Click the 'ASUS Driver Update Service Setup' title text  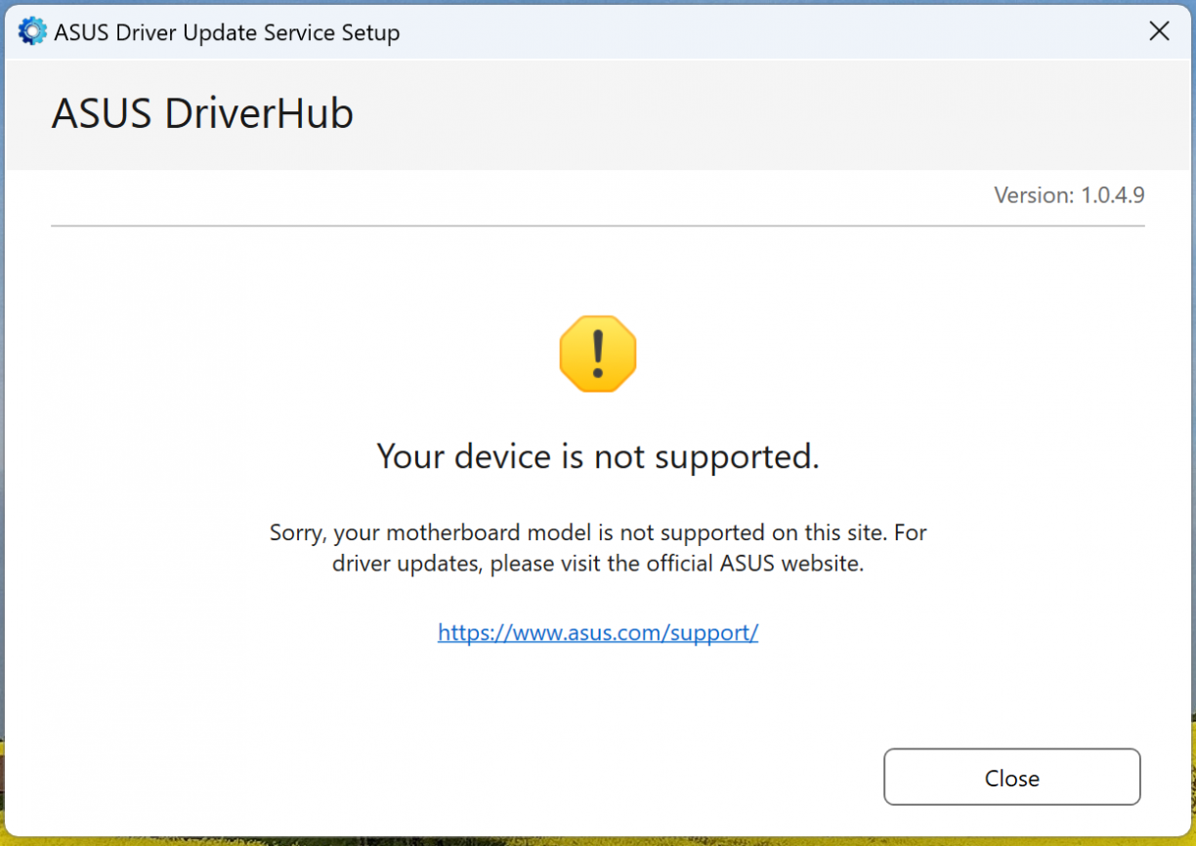coord(227,32)
